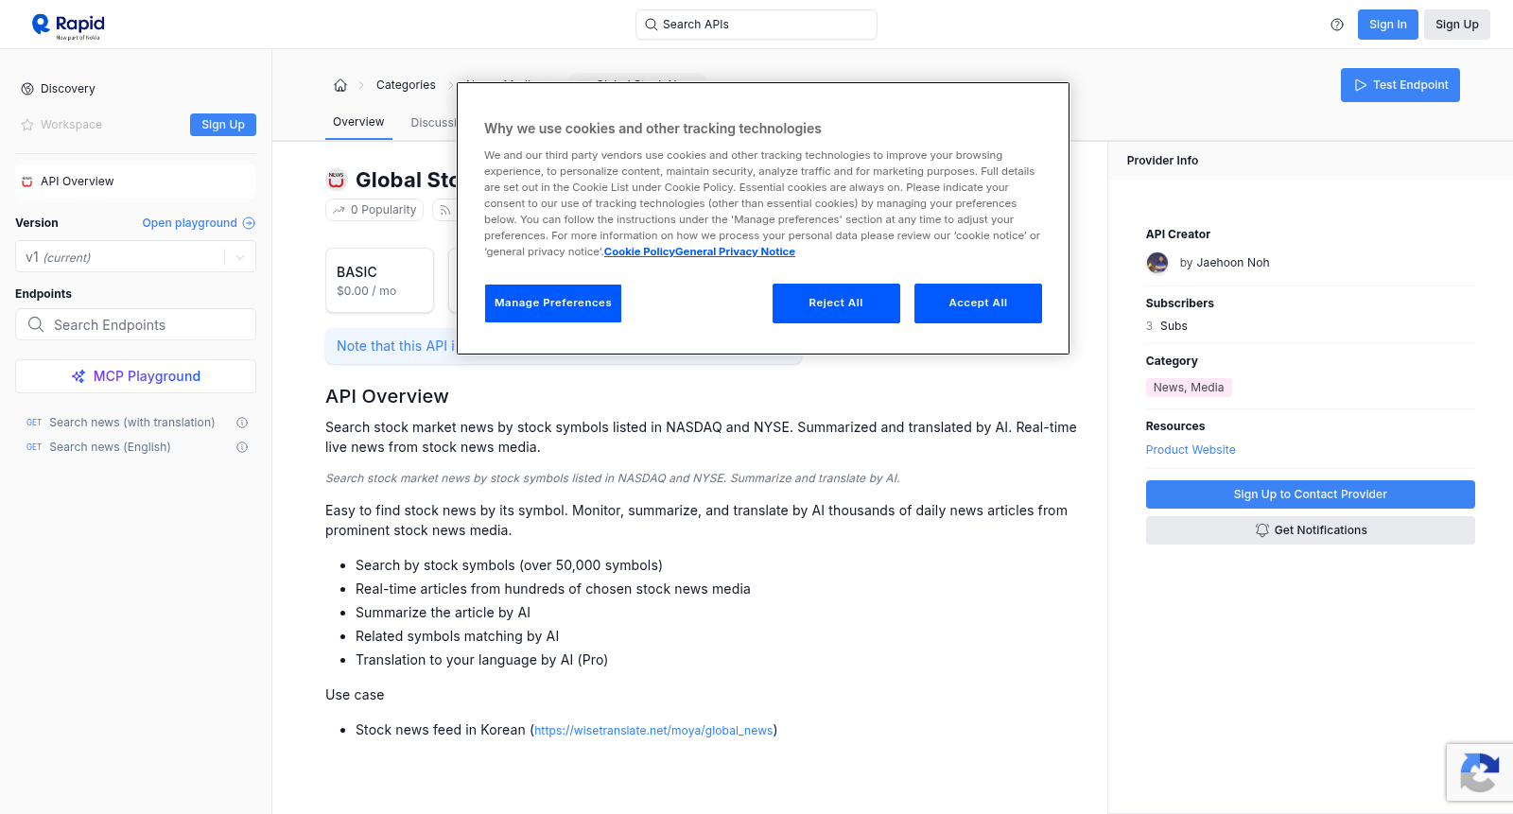Click Sign Up in the header
1513x814 pixels.
1456,25
